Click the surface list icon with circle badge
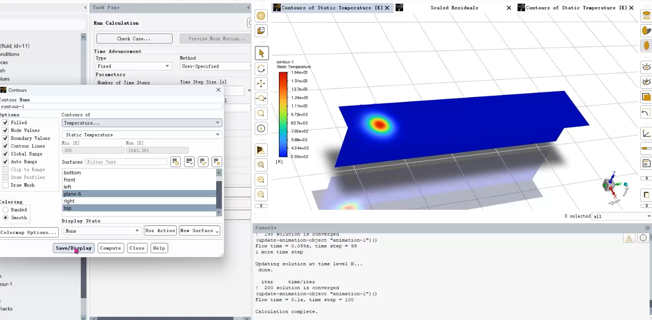This screenshot has width=652, height=320. [x=175, y=162]
